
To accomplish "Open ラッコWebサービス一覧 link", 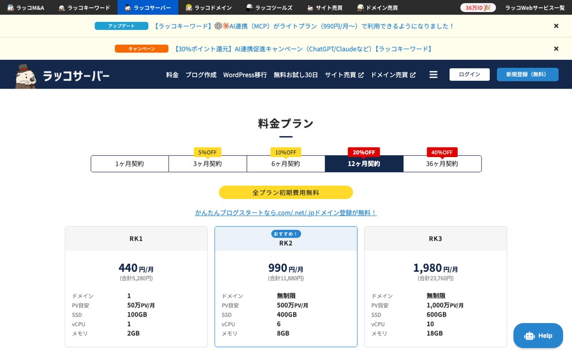I will (535, 8).
